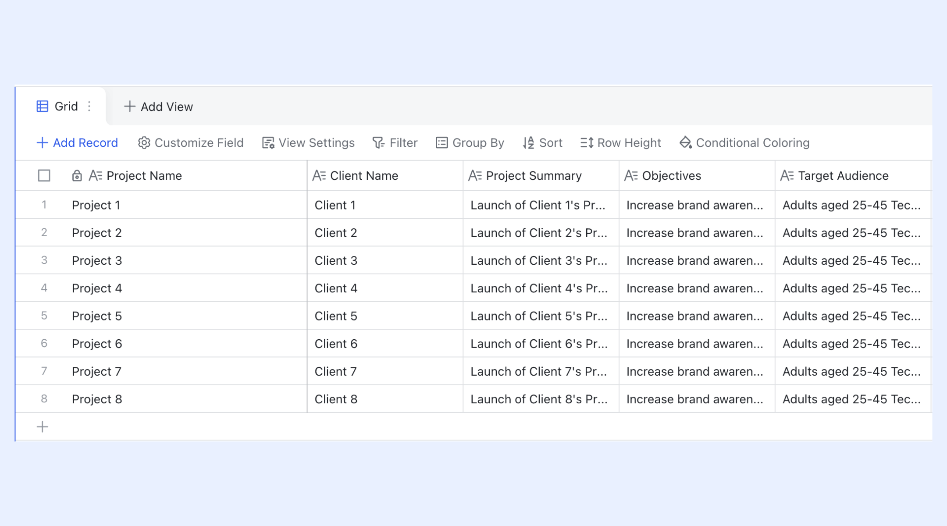Image resolution: width=947 pixels, height=526 pixels.
Task: Click row number 5
Action: [44, 316]
